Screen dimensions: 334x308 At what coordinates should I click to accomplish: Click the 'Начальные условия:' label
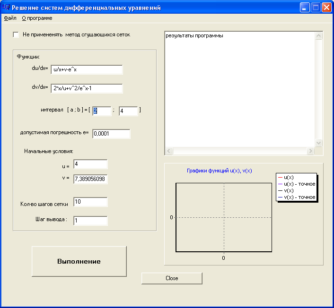coord(49,151)
